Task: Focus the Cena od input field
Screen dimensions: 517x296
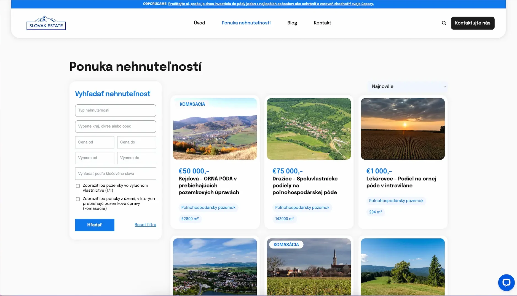Action: point(95,142)
